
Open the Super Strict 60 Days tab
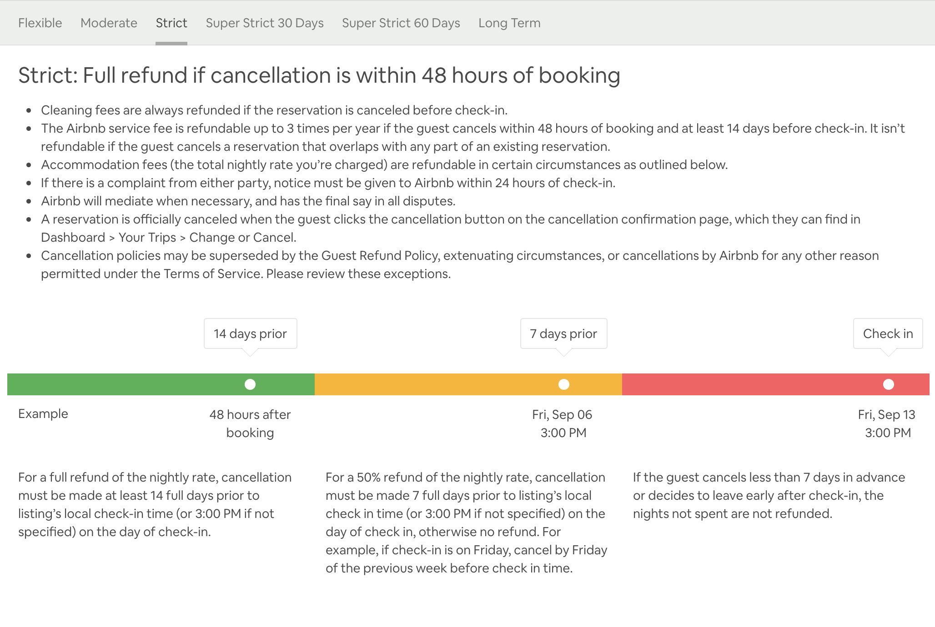point(401,23)
